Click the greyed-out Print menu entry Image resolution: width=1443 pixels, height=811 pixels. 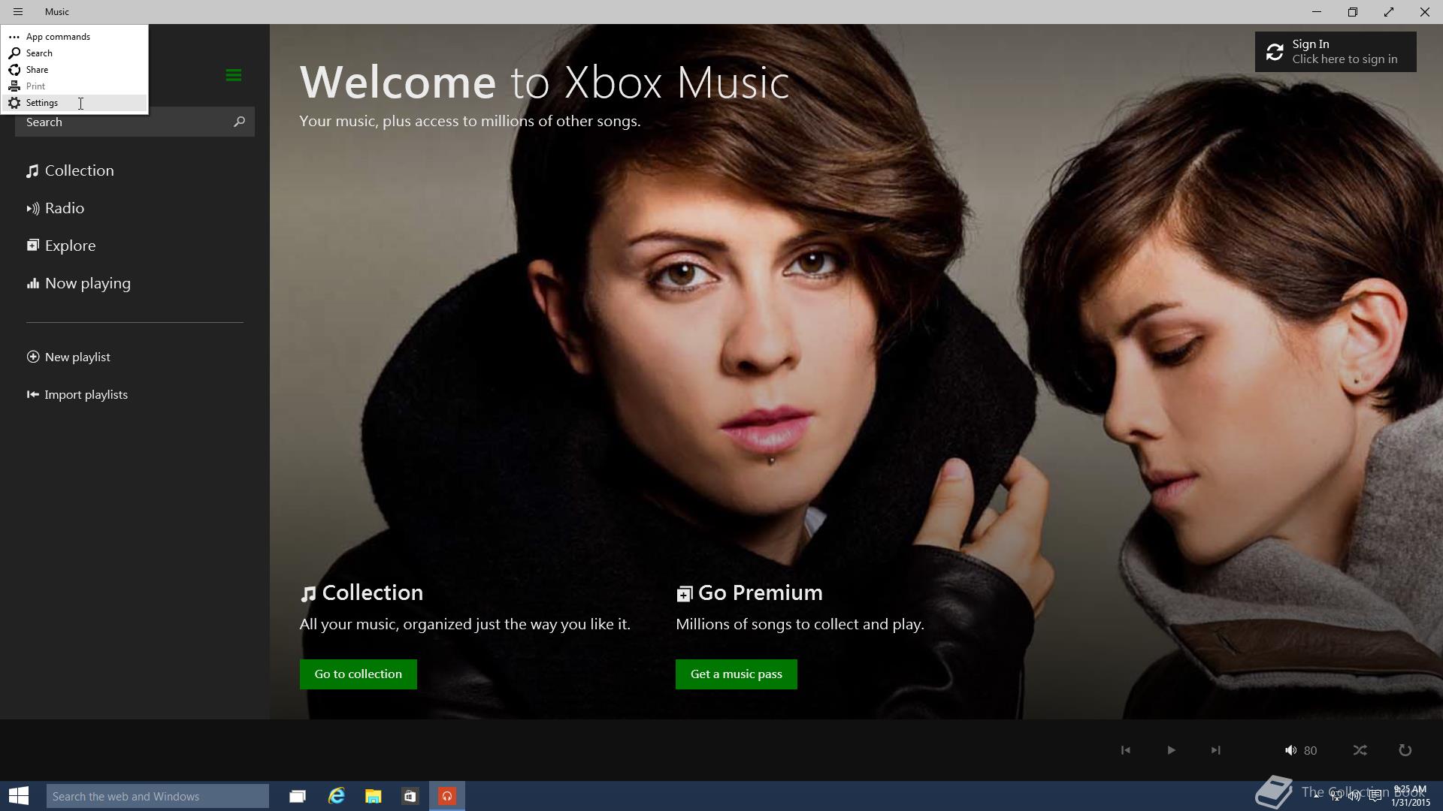click(74, 86)
